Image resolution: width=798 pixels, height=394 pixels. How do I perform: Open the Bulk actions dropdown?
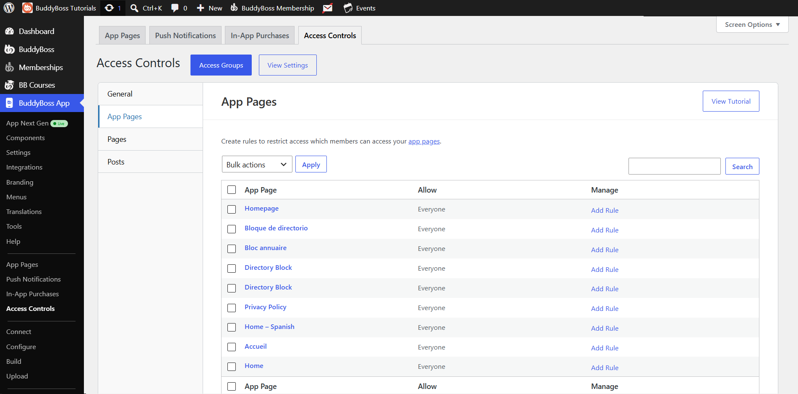pyautogui.click(x=257, y=164)
